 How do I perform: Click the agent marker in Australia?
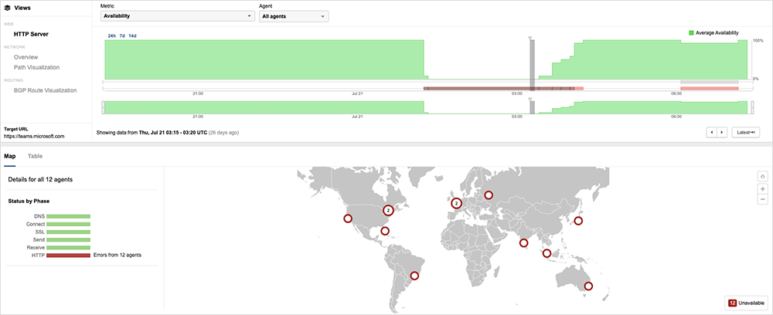click(x=588, y=286)
